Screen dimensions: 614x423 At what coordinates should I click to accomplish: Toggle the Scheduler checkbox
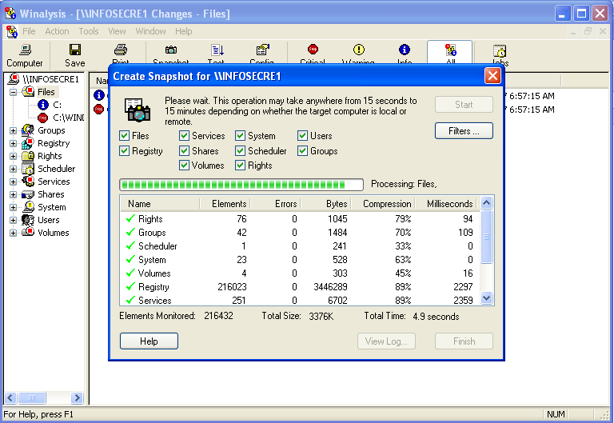click(x=240, y=151)
